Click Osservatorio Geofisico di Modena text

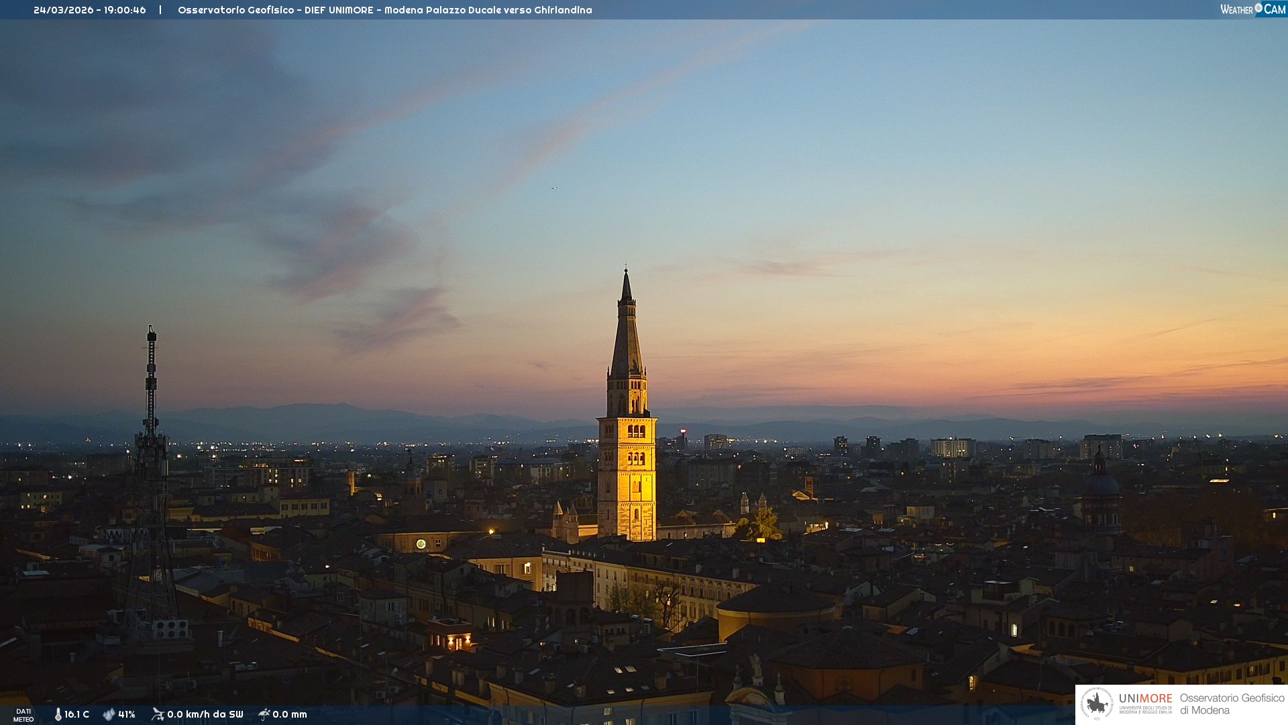pyautogui.click(x=1232, y=704)
